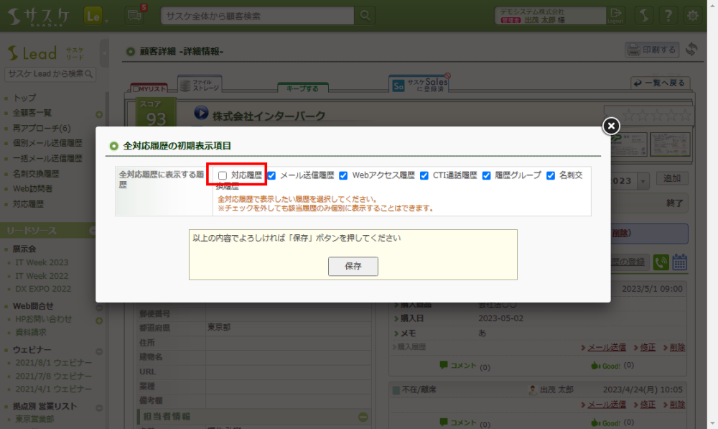This screenshot has width=718, height=429.
Task: Disable the 履歴グループ checkbox
Action: coord(486,175)
